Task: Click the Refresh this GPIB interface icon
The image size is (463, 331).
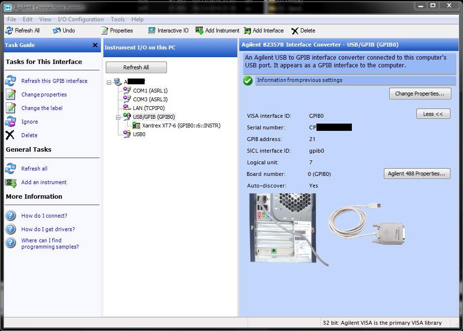Action: coord(11,81)
